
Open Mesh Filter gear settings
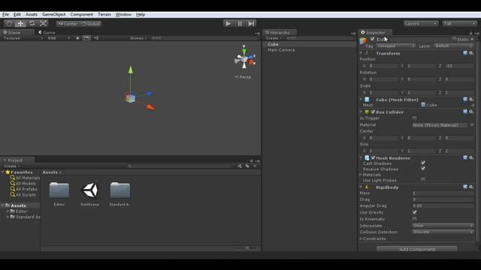[x=471, y=100]
